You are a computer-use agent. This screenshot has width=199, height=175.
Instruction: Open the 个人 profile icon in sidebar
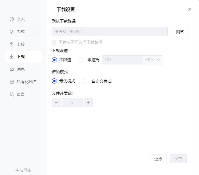pos(12,19)
